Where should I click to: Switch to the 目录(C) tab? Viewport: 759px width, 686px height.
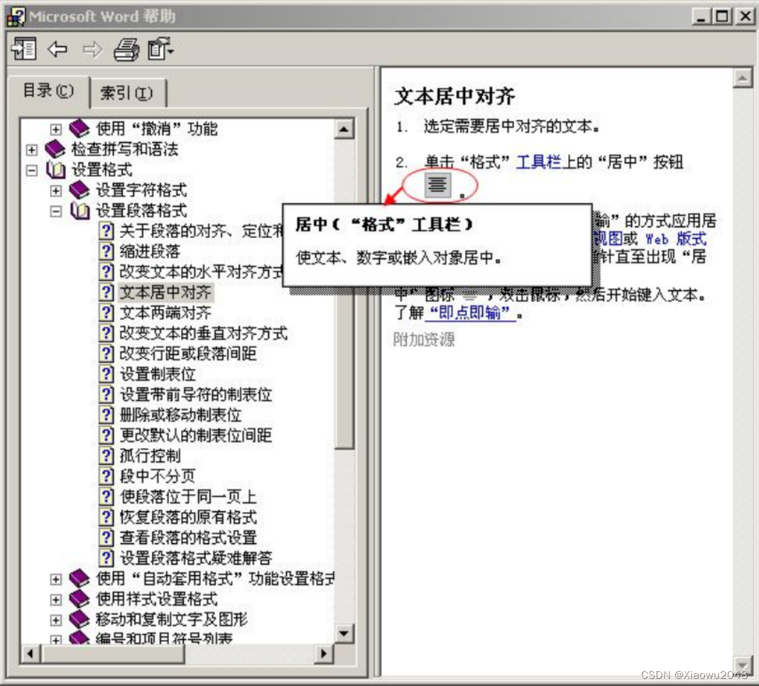coord(48,90)
